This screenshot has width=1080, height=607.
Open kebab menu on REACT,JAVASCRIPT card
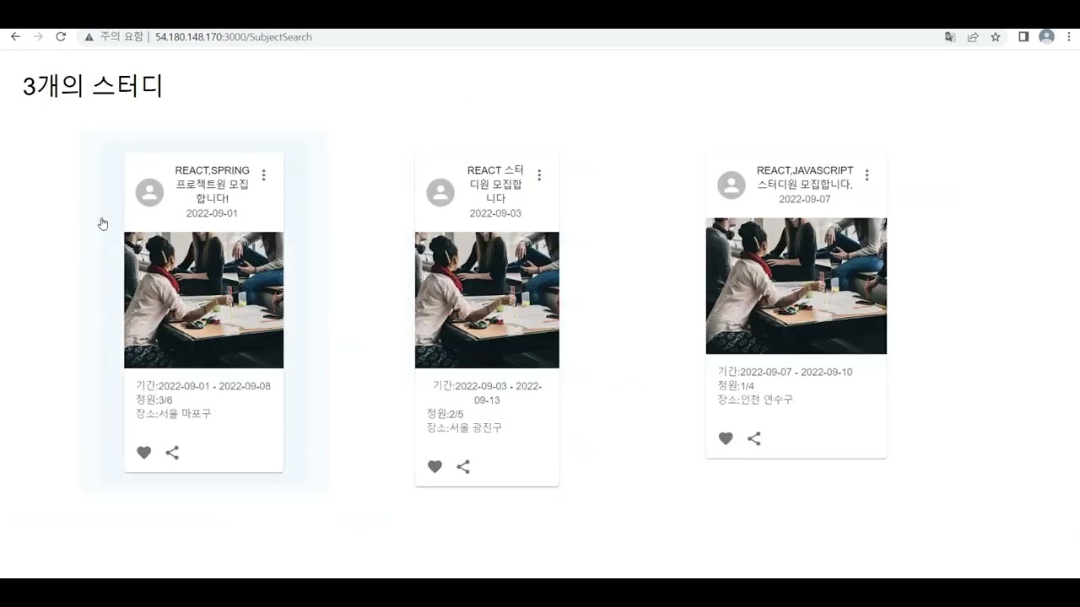[x=867, y=175]
